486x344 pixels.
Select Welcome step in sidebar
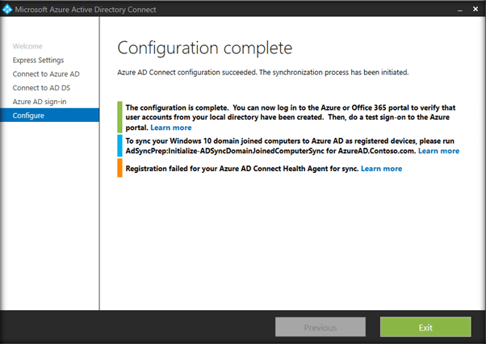tap(27, 46)
